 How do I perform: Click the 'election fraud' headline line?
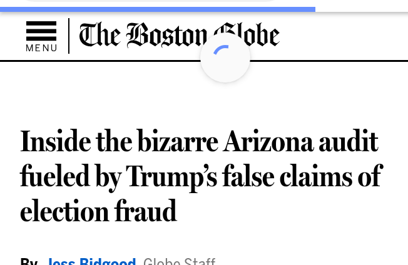tap(98, 212)
